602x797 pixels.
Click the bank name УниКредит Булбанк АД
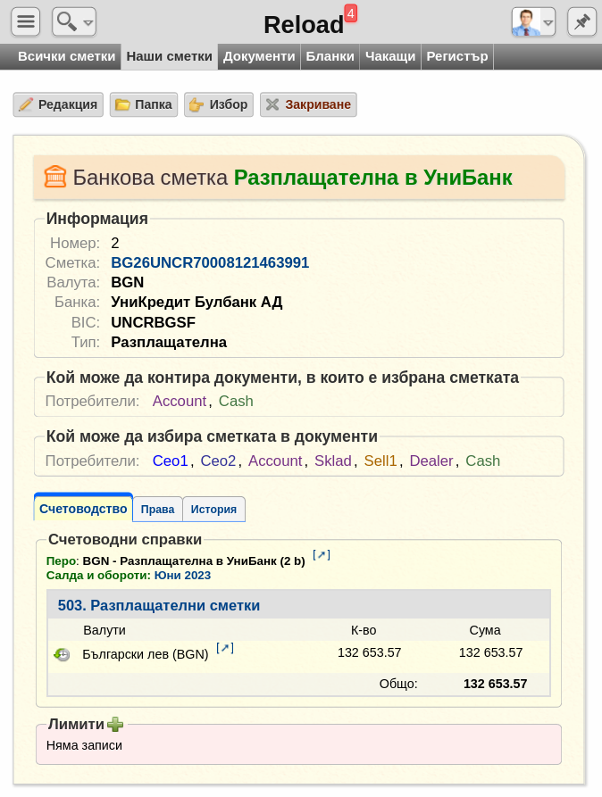coord(196,302)
